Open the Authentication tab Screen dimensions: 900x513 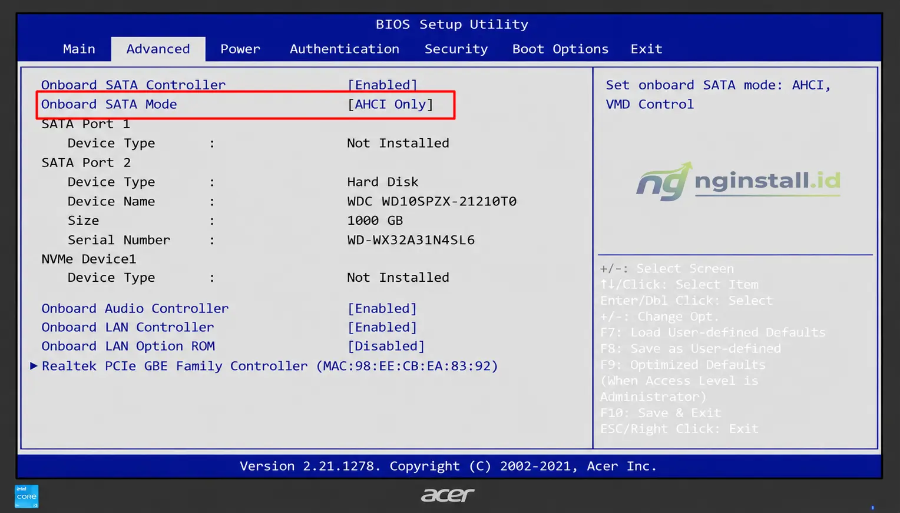(x=345, y=49)
